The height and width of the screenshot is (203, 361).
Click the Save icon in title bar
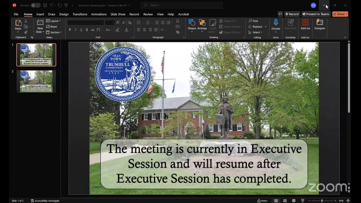pos(45,5)
